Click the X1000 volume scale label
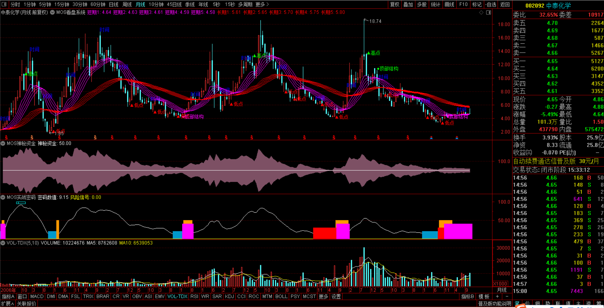Viewport: 604px width, 308px height. (x=500, y=284)
